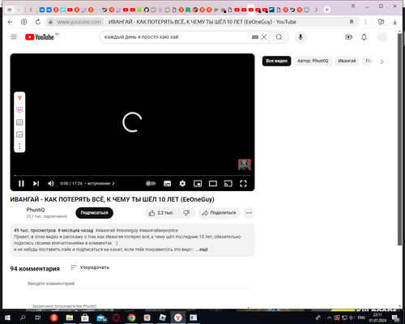Toggle the autoplay switch in player
This screenshot has width=405, height=324.
(x=151, y=184)
